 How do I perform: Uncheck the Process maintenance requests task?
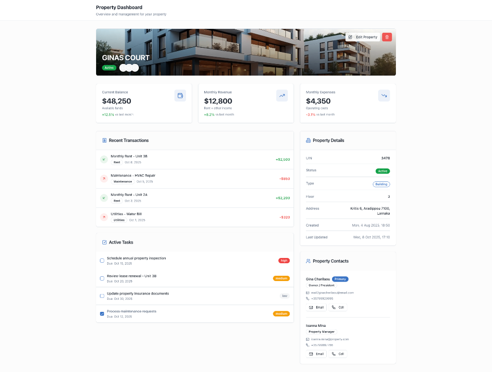pos(102,314)
